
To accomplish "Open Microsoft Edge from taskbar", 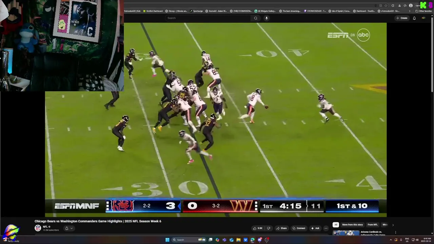I will pyautogui.click(x=253, y=240).
